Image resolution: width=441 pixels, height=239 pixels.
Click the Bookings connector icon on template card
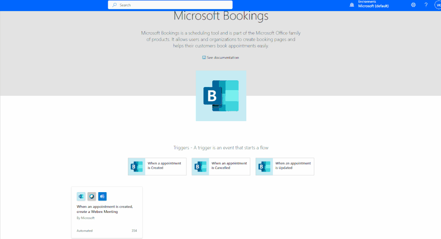[x=81, y=196]
